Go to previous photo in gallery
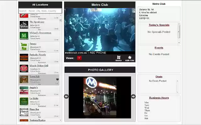Screen dimensions: 201x125 [x=66, y=97]
